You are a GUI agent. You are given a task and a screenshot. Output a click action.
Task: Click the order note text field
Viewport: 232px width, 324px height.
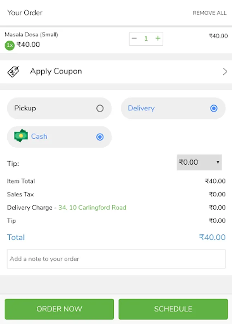tap(116, 259)
